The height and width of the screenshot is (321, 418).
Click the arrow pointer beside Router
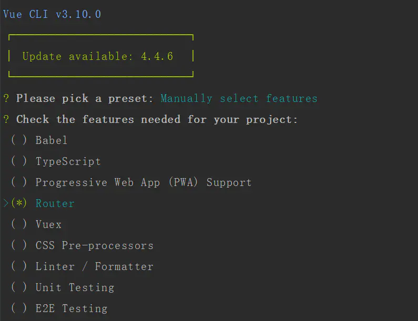[x=6, y=203]
